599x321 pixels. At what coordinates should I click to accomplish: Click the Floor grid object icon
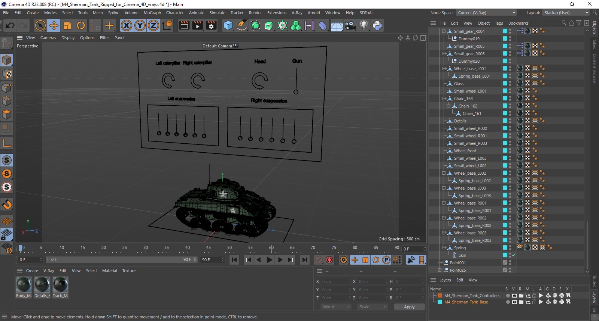[337, 25]
